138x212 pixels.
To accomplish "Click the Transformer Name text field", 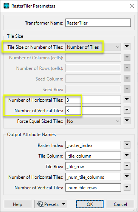I will coord(98,23).
